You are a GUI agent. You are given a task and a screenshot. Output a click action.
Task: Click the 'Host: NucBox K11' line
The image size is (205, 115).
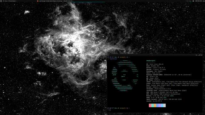tap(153, 66)
